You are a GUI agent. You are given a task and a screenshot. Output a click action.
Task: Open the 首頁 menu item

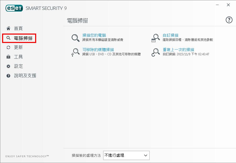point(18,28)
